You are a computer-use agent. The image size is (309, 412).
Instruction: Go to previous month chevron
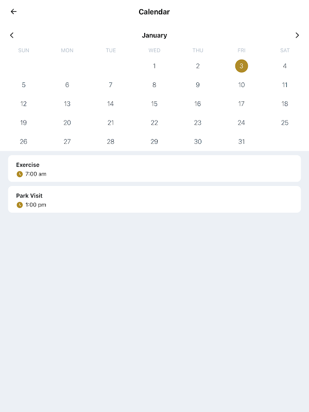pos(12,35)
